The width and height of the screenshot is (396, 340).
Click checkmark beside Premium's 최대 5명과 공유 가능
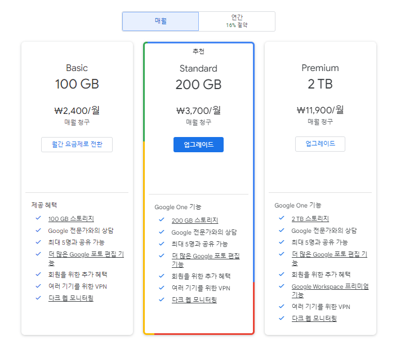[x=282, y=242]
